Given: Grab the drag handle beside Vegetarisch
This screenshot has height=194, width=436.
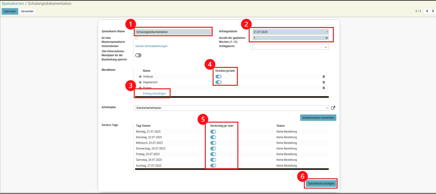Looking at the screenshot, I should [140, 82].
